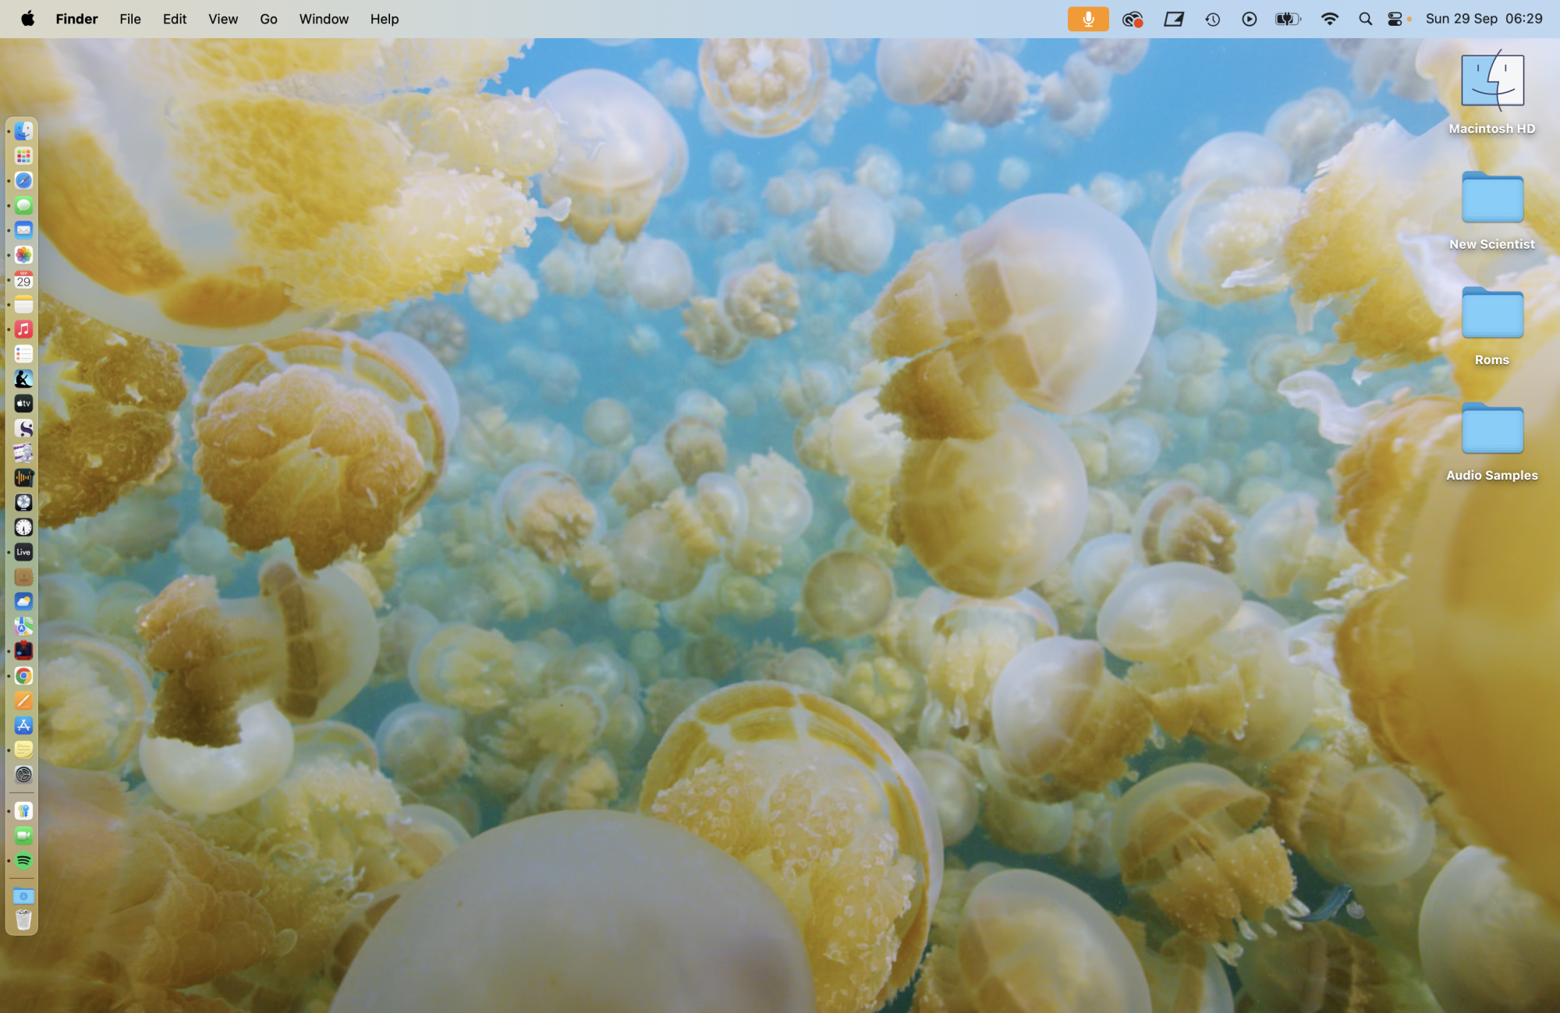This screenshot has height=1013, width=1560.
Task: Open Google Chrome in the Dock
Action: click(23, 676)
